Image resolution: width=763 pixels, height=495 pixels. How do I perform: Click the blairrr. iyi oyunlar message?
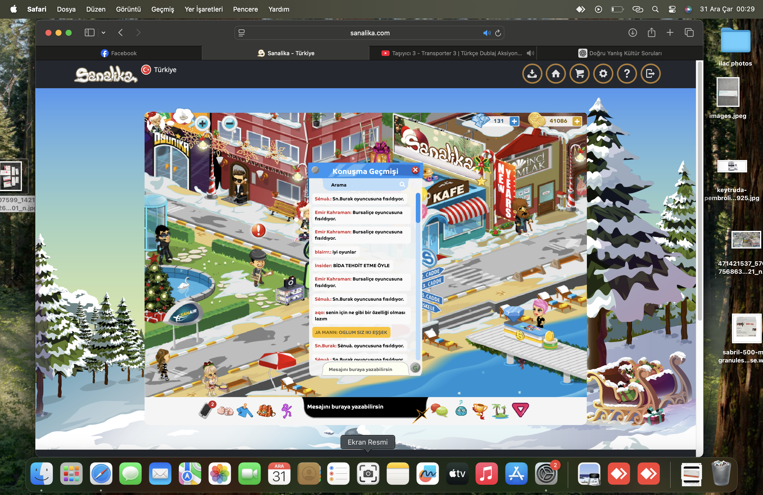point(335,252)
